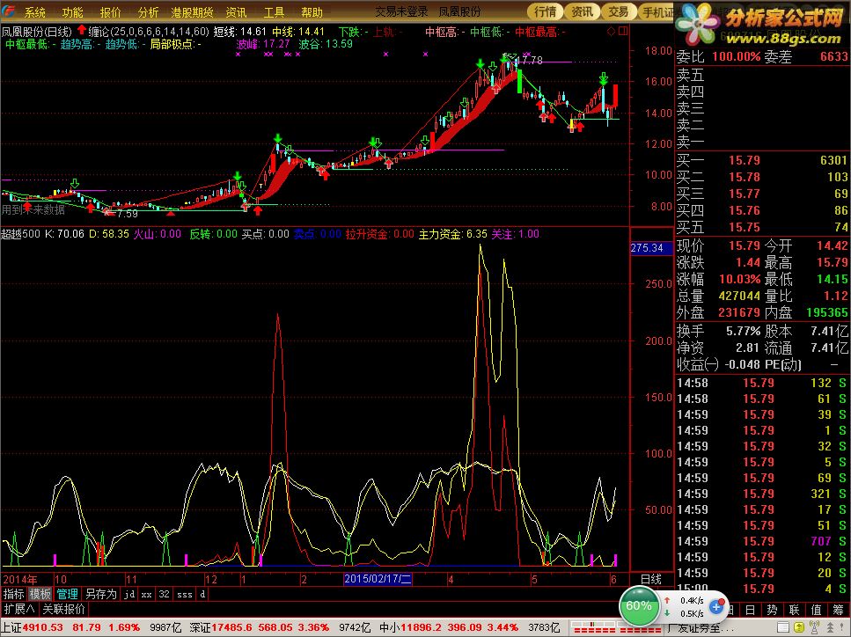
Task: Select the 模板 tab
Action: pos(40,594)
